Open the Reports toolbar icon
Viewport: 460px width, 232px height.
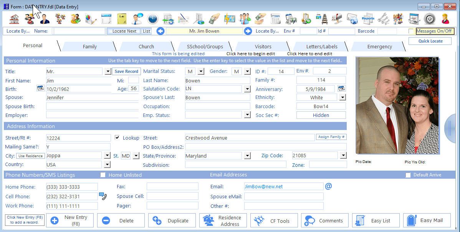pos(368,19)
